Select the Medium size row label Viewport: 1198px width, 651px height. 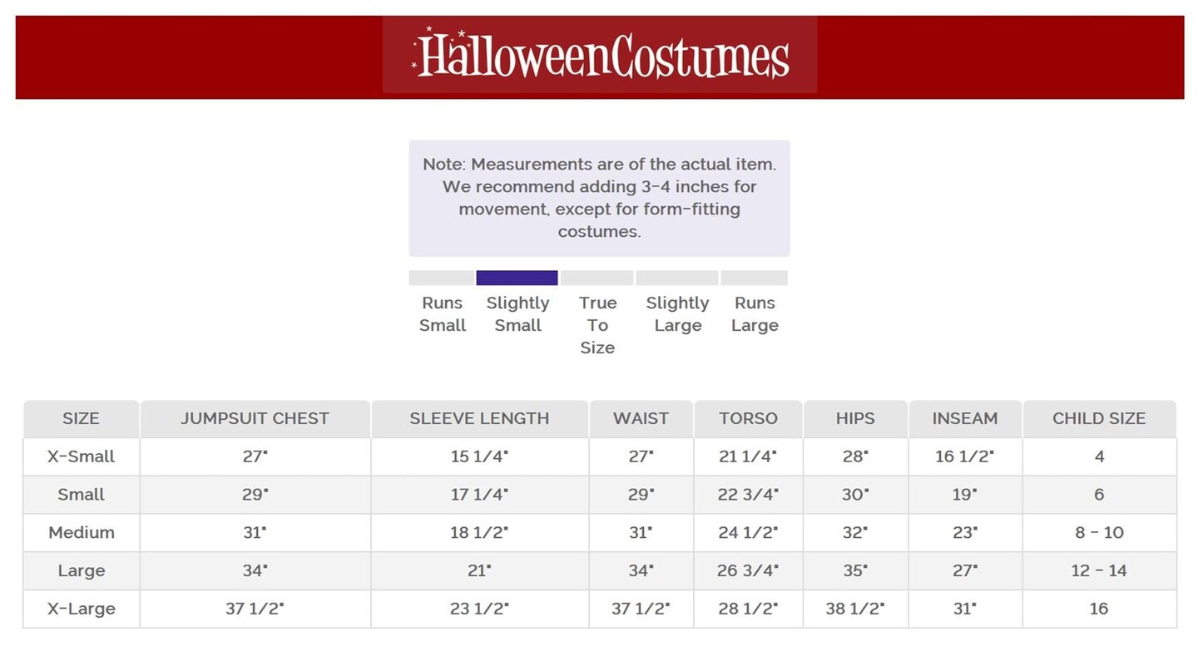point(81,532)
